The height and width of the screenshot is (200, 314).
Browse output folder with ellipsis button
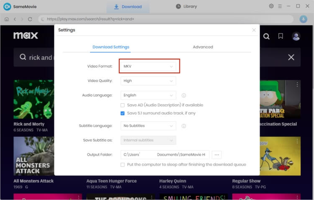(217, 155)
